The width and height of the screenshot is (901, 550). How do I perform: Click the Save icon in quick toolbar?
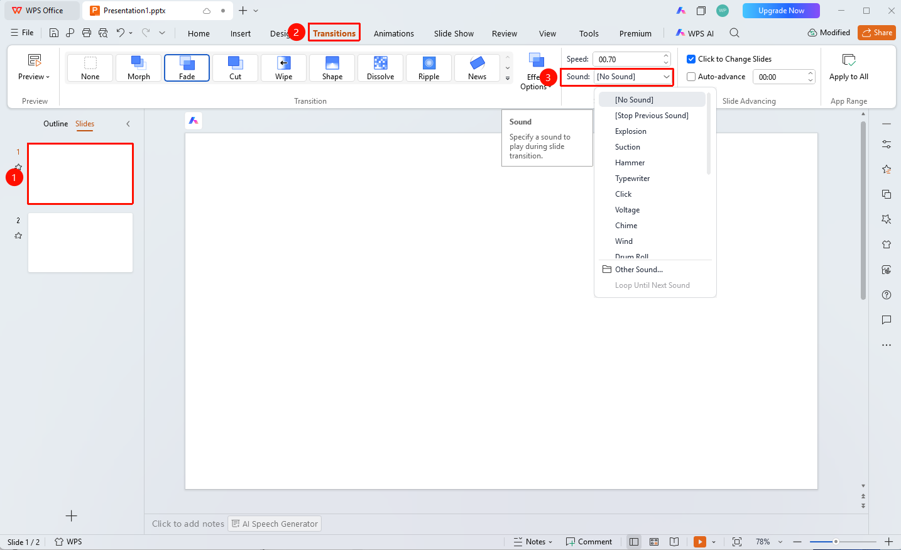click(x=54, y=33)
